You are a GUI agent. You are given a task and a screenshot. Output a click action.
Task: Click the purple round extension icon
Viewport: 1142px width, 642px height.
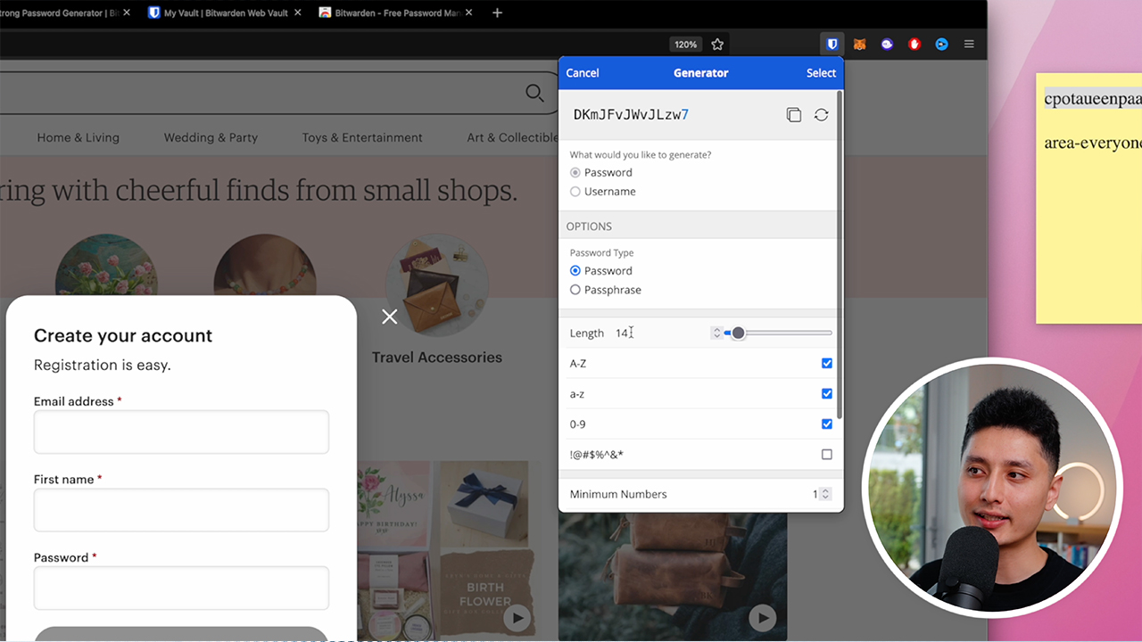pos(887,44)
